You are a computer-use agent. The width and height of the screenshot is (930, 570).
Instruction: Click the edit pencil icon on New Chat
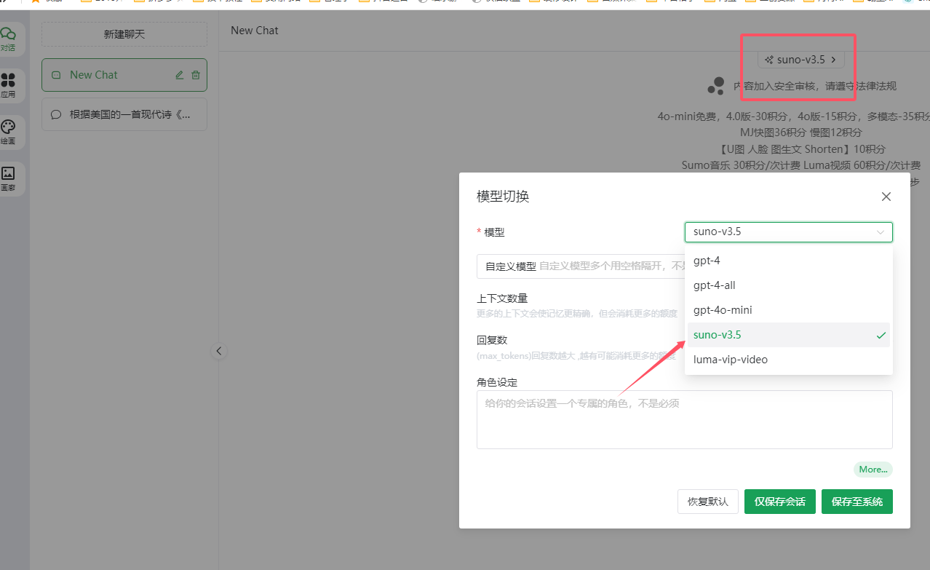point(180,75)
